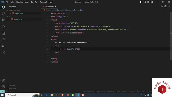Open the Run and Debug view
This screenshot has width=172, height=97.
[3, 27]
